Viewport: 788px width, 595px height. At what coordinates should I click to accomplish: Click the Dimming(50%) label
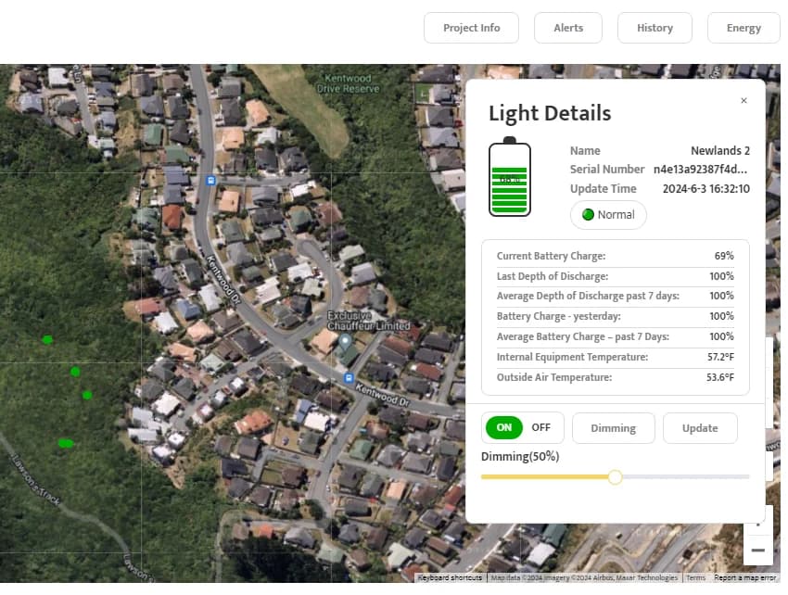coord(520,456)
